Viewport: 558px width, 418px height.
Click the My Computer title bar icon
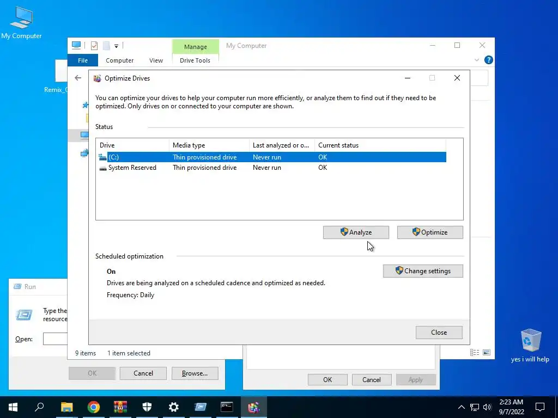pos(76,45)
